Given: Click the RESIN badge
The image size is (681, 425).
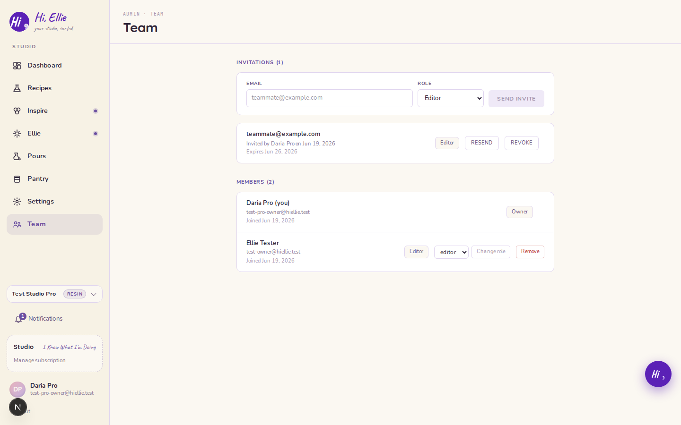Looking at the screenshot, I should 75,294.
